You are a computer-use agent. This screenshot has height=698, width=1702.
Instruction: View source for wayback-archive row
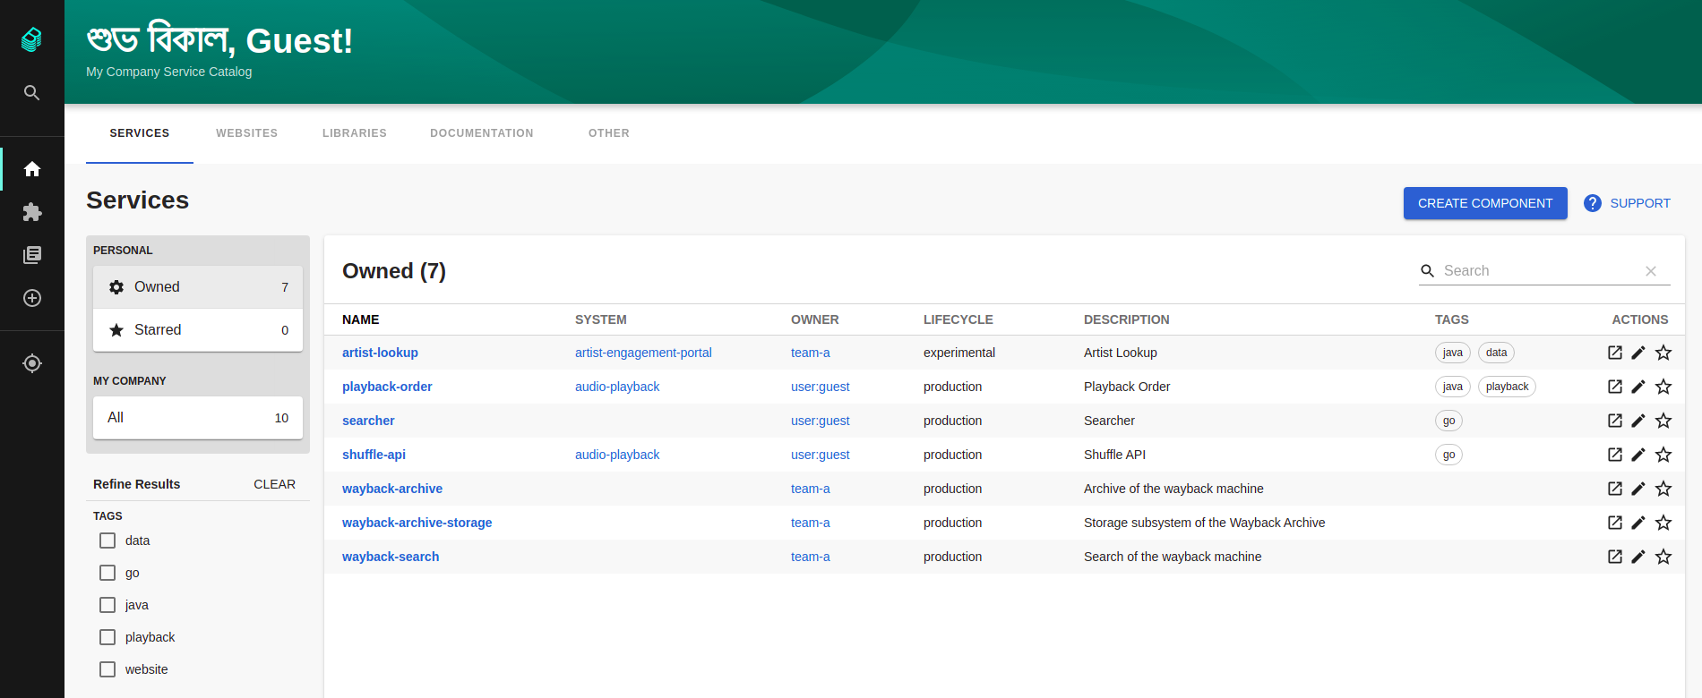(1615, 489)
